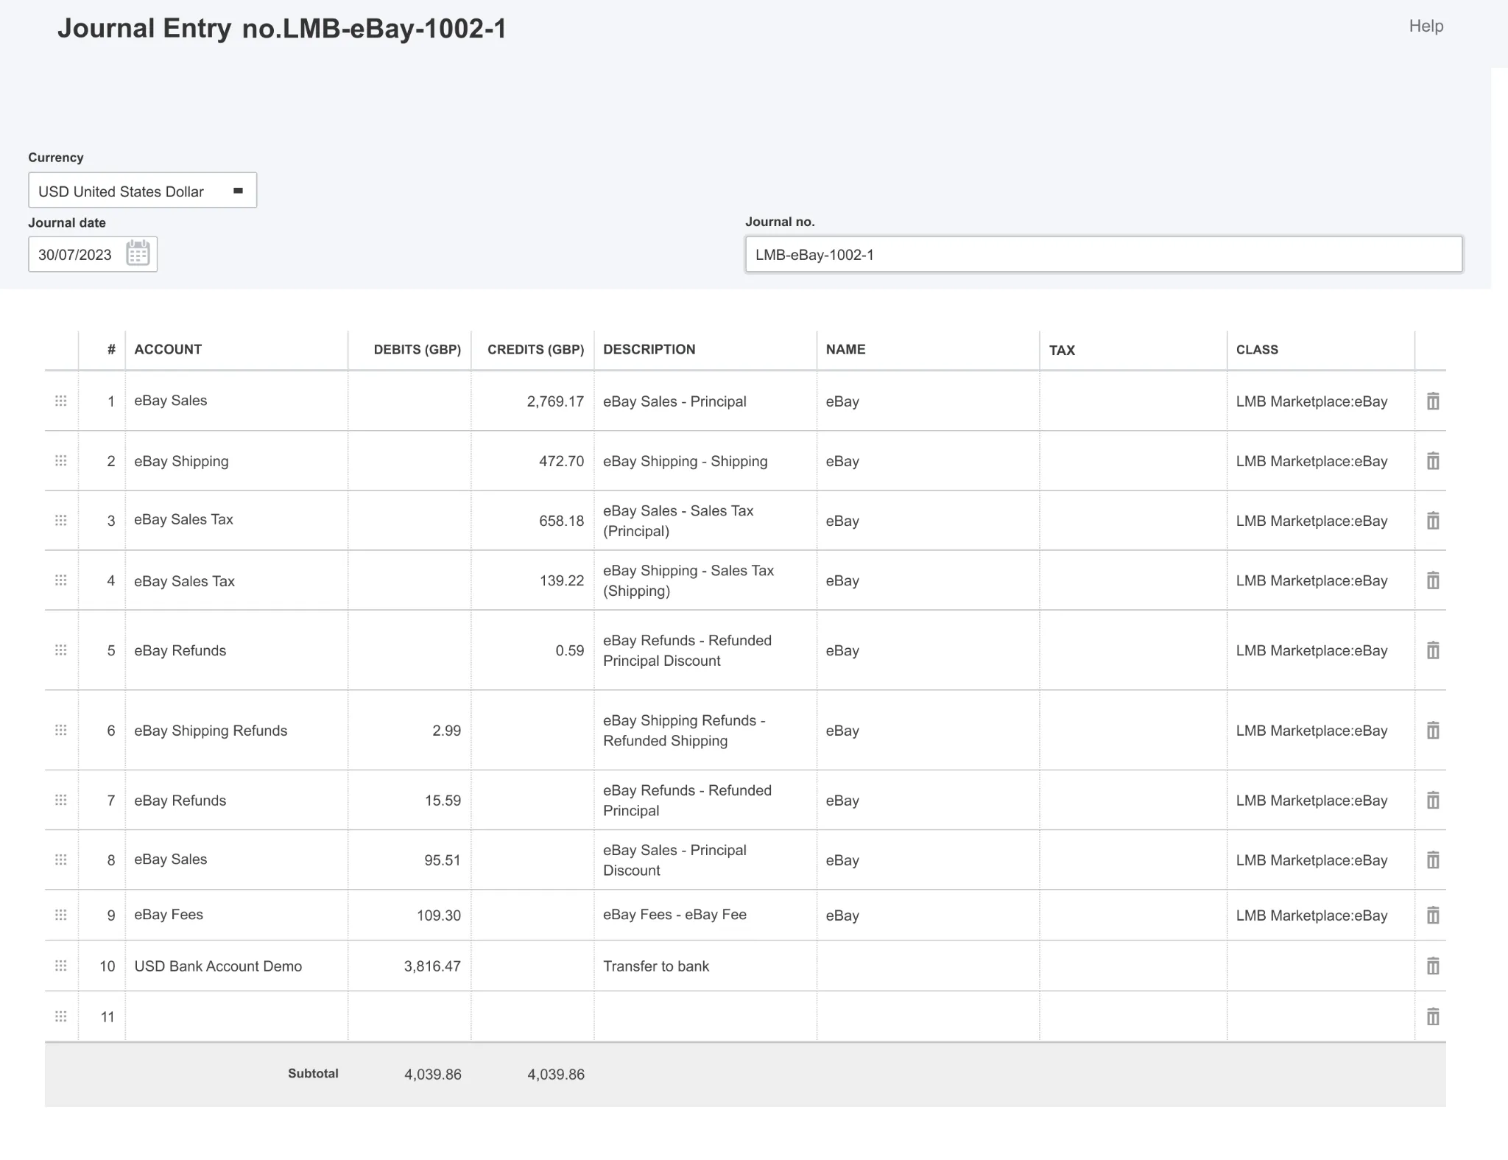Click the TAX column header
The image size is (1508, 1160).
(x=1062, y=350)
